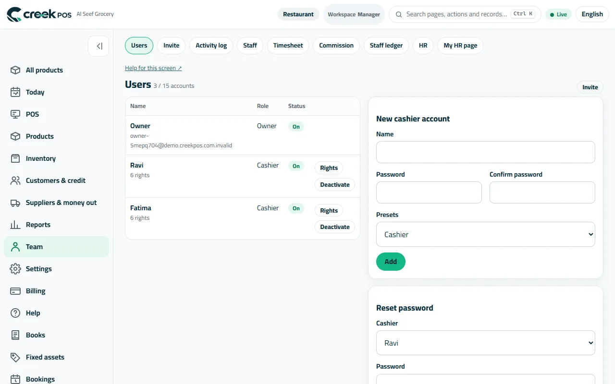615x384 pixels.
Task: Collapse the sidebar with the arrow icon
Action: click(98, 46)
